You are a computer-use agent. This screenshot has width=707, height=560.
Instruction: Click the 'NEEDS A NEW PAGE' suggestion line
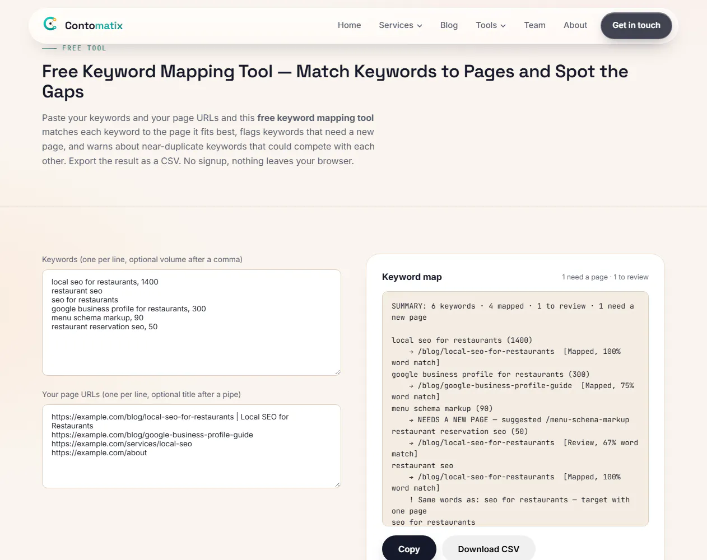(519, 419)
